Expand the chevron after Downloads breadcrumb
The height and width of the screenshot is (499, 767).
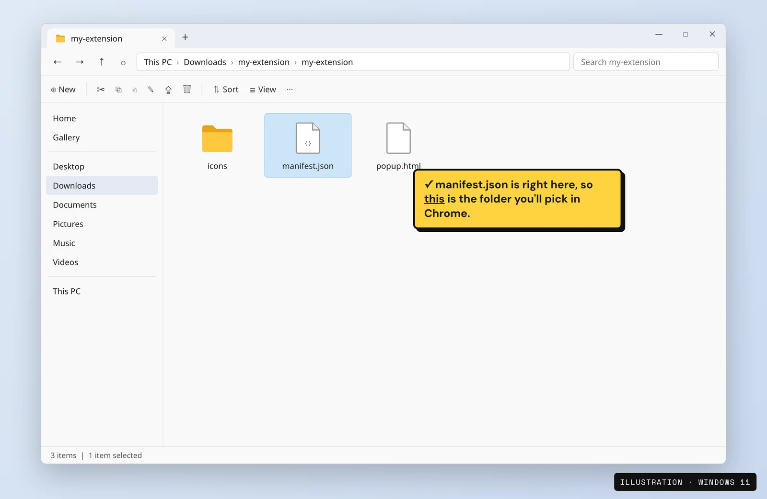(x=232, y=63)
